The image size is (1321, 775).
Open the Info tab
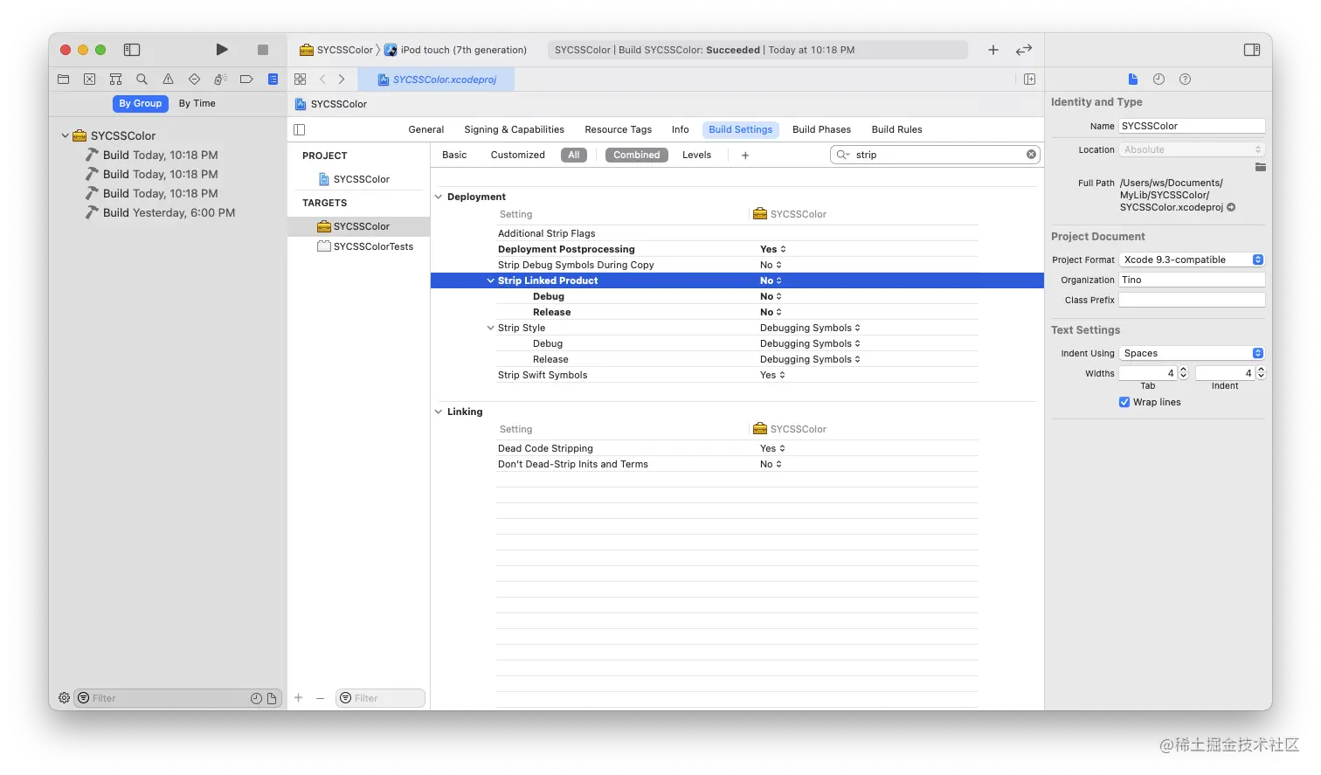pyautogui.click(x=680, y=129)
